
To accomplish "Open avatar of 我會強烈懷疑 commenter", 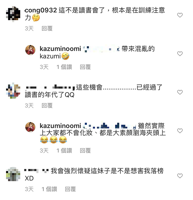I will pyautogui.click(x=13, y=174).
